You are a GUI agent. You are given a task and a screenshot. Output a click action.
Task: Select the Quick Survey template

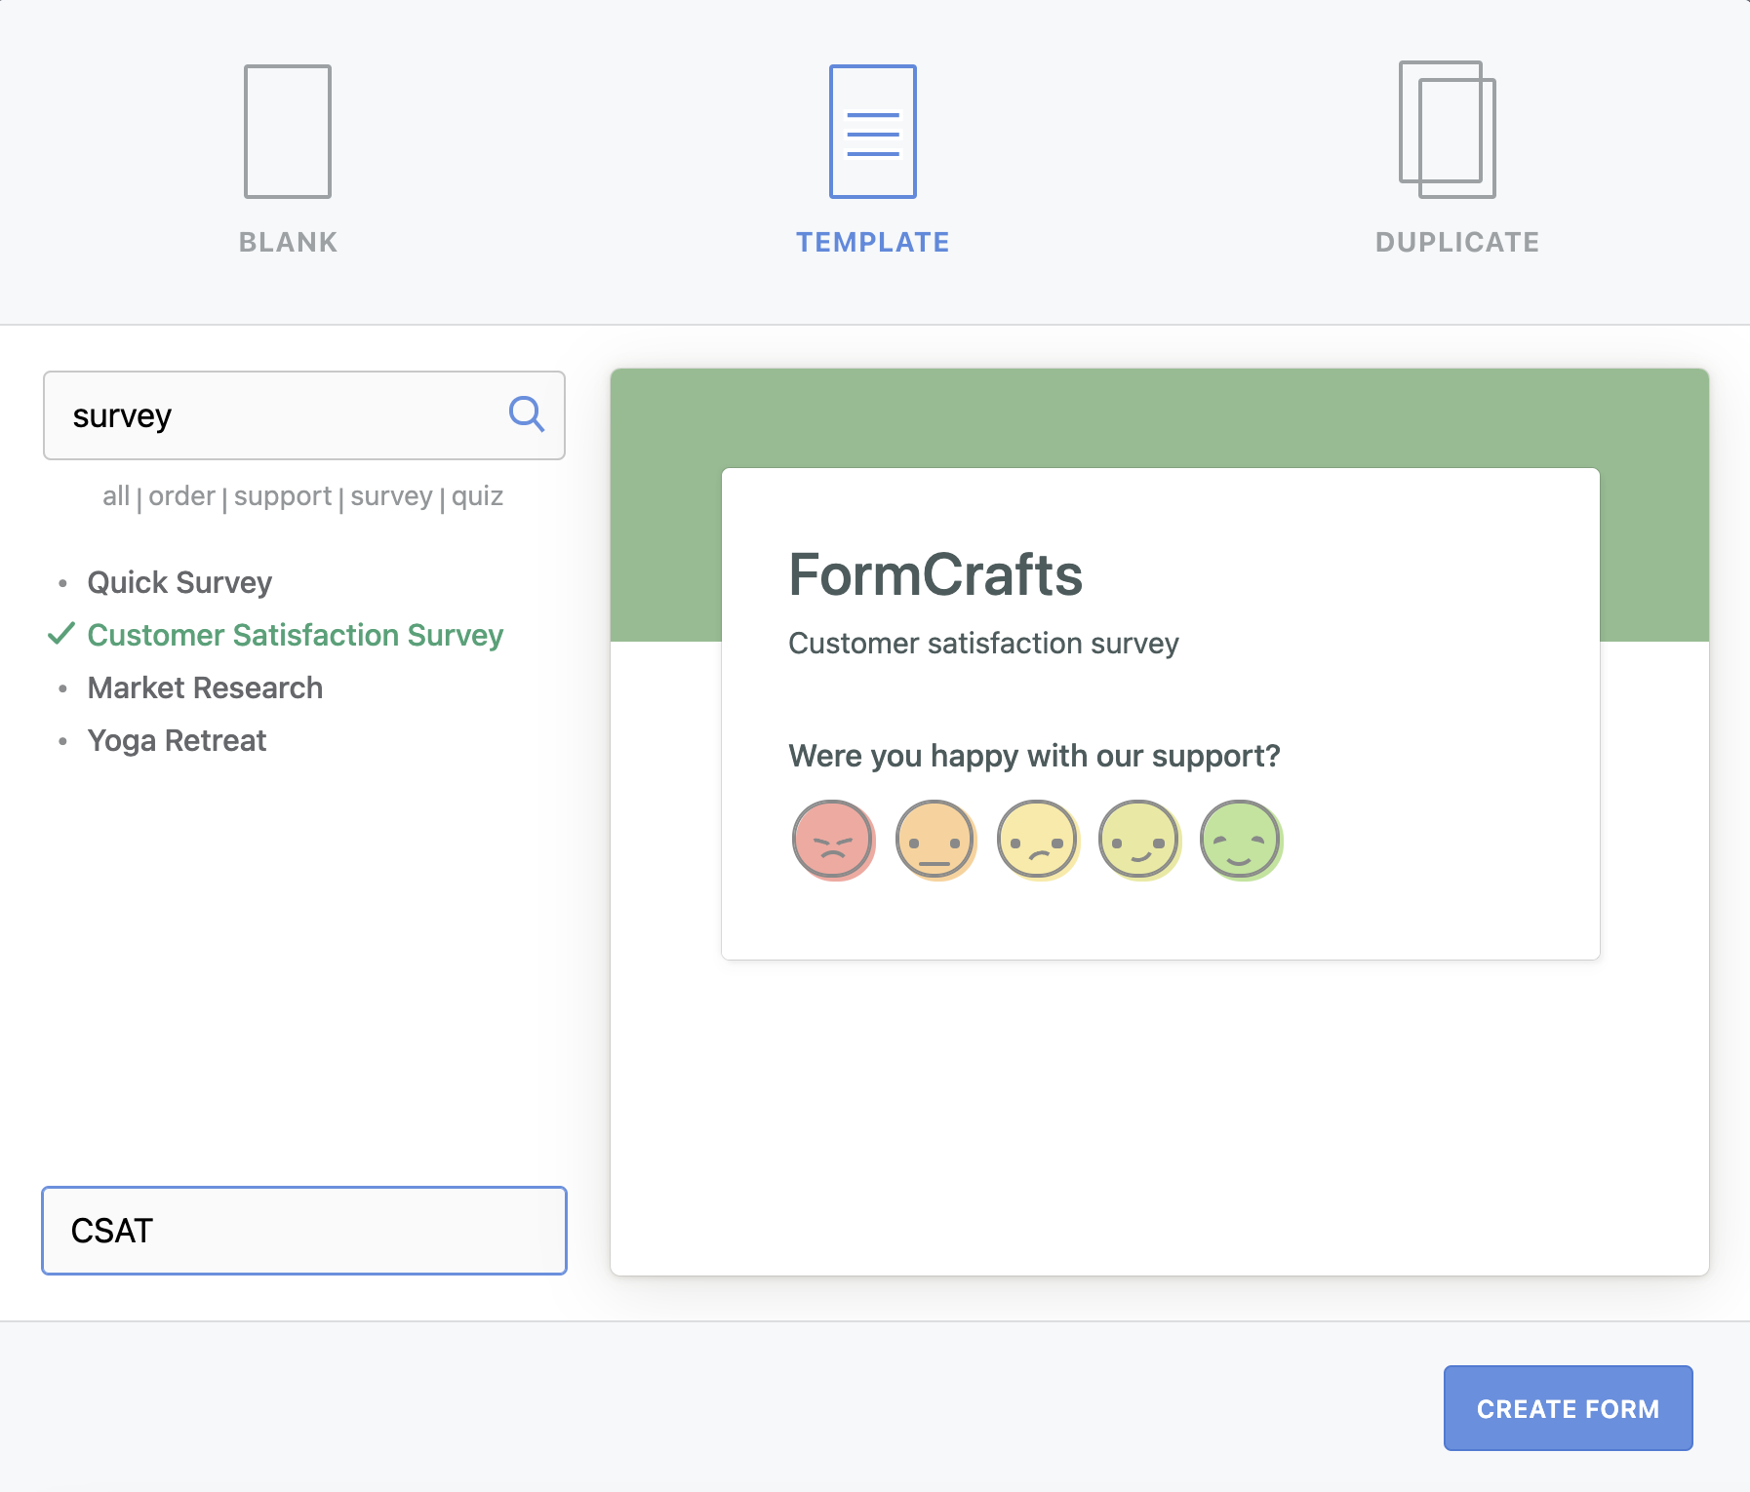[x=179, y=582]
